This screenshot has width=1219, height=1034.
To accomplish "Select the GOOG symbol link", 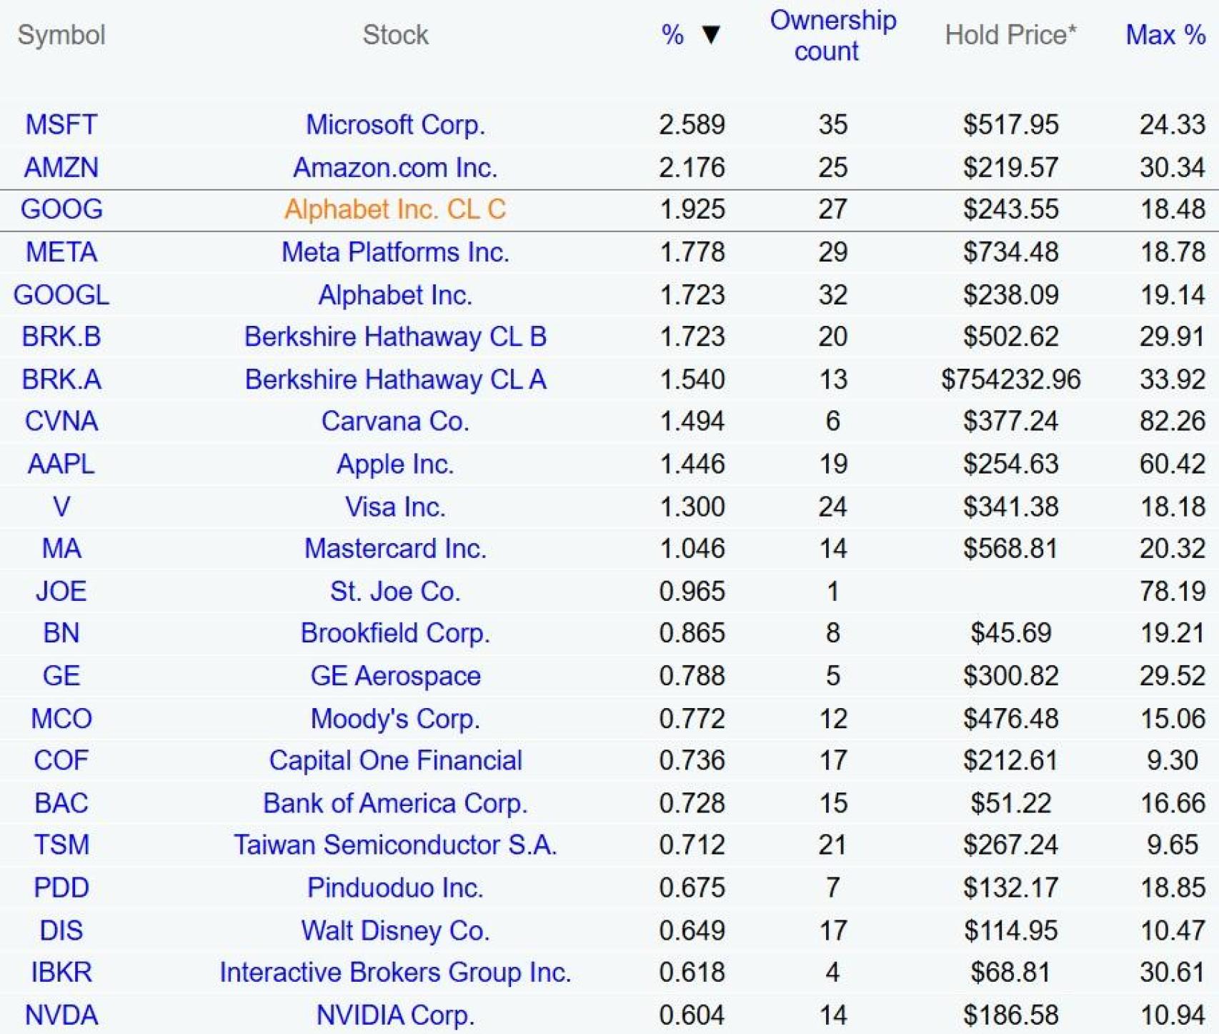I will 61,209.
